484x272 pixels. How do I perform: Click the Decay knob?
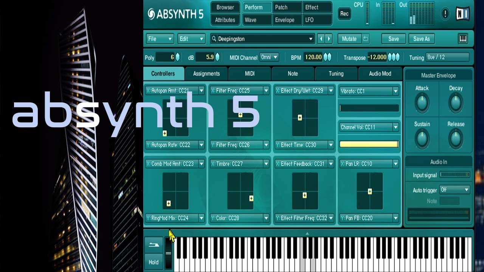456,103
